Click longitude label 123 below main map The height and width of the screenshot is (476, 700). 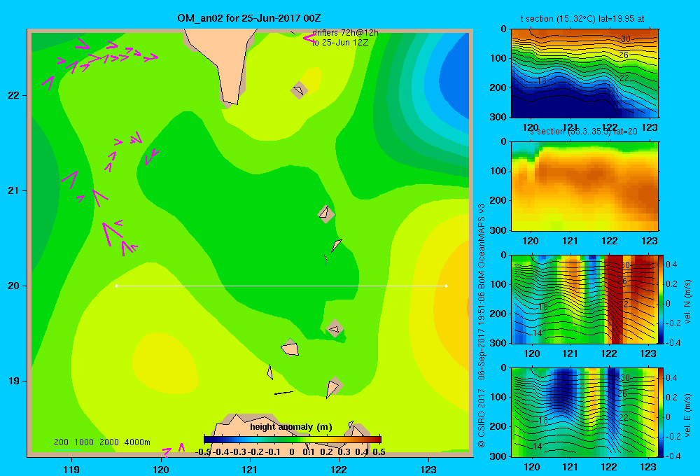(428, 469)
